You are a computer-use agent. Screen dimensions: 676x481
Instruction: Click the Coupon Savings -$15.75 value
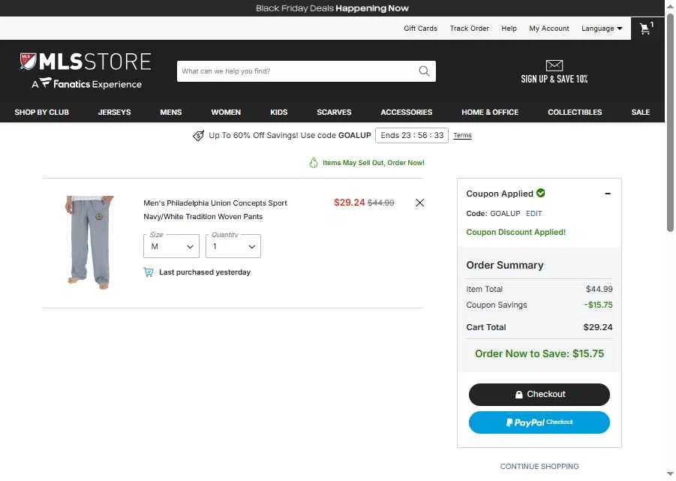(x=599, y=305)
